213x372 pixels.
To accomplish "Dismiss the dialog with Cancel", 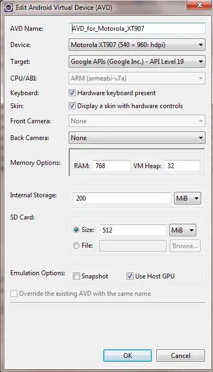I will tap(181, 355).
